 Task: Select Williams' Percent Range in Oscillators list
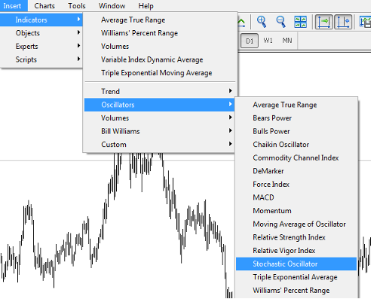[296, 291]
